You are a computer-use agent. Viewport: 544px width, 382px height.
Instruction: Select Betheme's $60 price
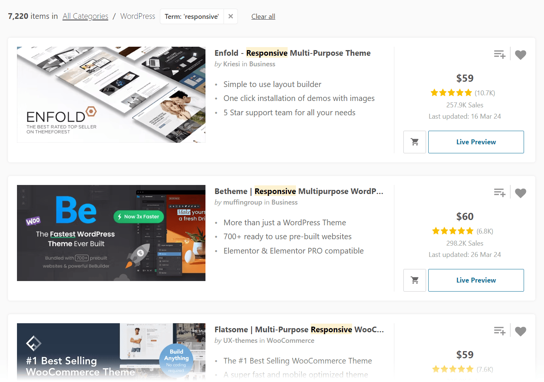click(465, 217)
